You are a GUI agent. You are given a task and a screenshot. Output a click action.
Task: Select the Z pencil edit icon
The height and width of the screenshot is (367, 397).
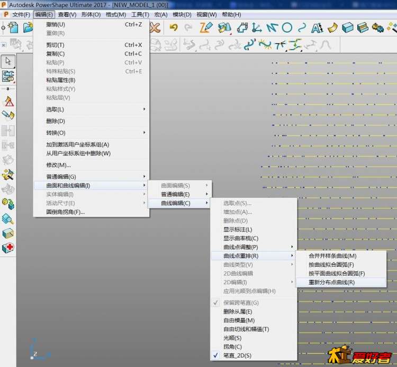(x=206, y=27)
